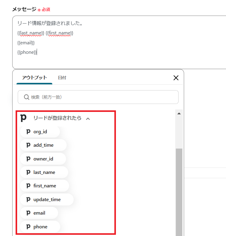Insert the email output chip

point(39,213)
